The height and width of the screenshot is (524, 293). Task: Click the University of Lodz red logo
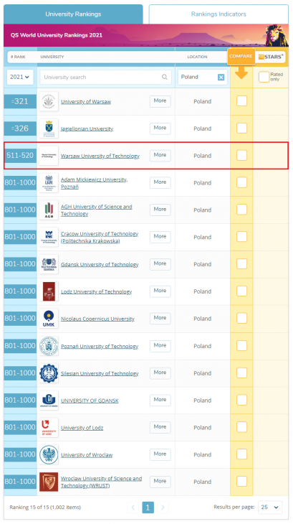49,427
